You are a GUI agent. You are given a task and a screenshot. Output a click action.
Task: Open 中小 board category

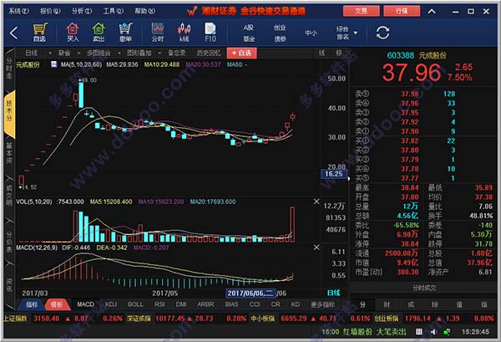pyautogui.click(x=311, y=33)
